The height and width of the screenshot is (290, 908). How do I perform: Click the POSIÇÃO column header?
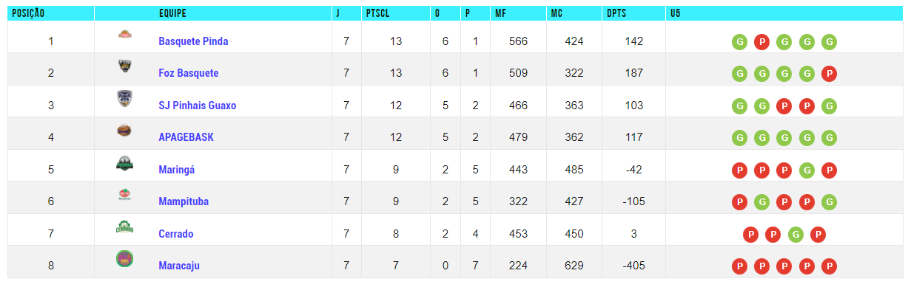click(x=28, y=13)
